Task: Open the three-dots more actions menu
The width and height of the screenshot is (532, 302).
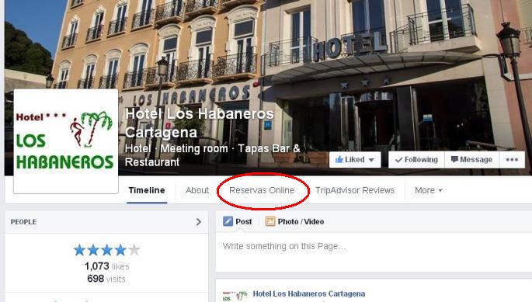Action: click(512, 159)
